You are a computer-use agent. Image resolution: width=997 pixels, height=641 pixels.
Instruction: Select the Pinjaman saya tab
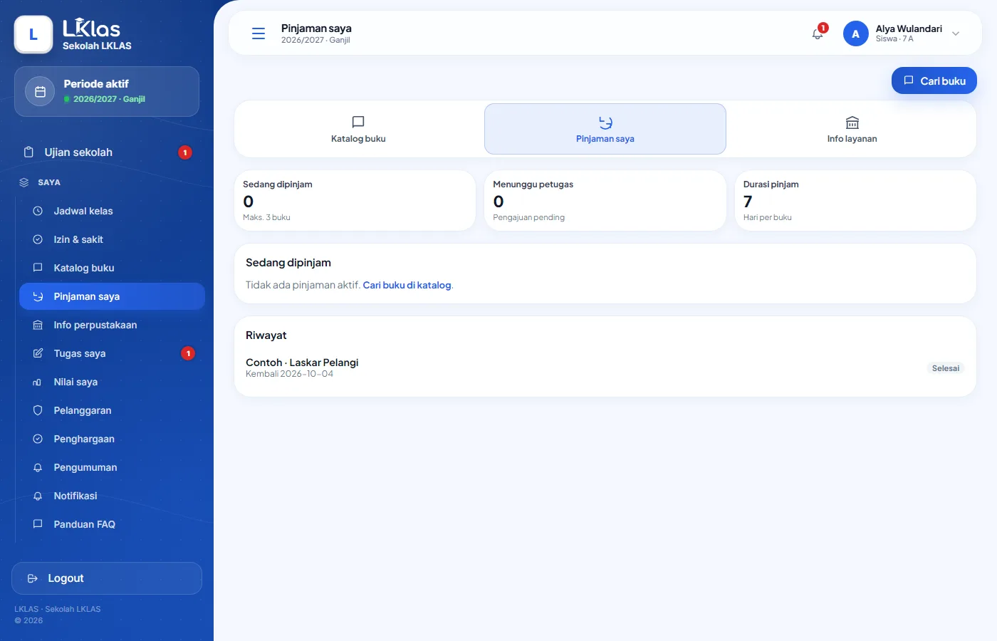coord(605,129)
